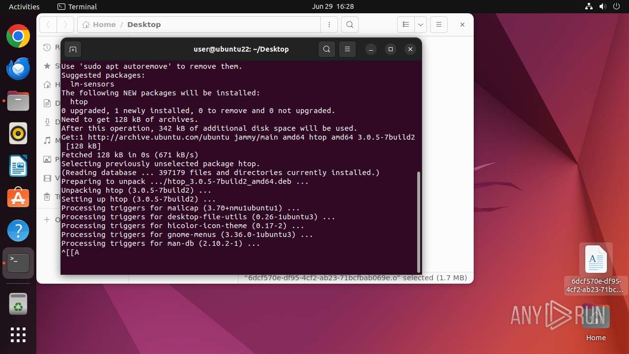This screenshot has width=629, height=354.
Task: Switch Files to list view toggle
Action: [x=406, y=25]
